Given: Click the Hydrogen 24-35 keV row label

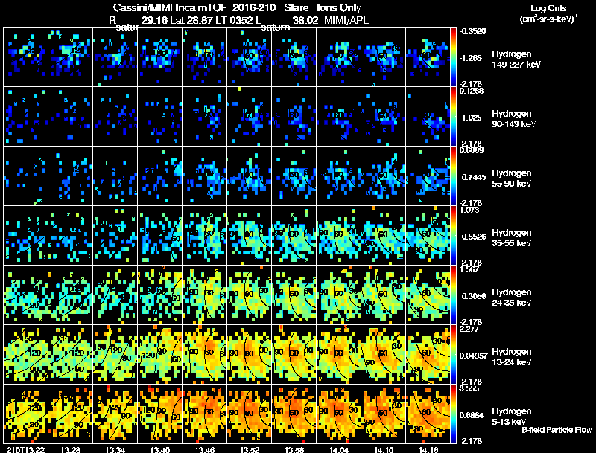Looking at the screenshot, I should (512, 298).
